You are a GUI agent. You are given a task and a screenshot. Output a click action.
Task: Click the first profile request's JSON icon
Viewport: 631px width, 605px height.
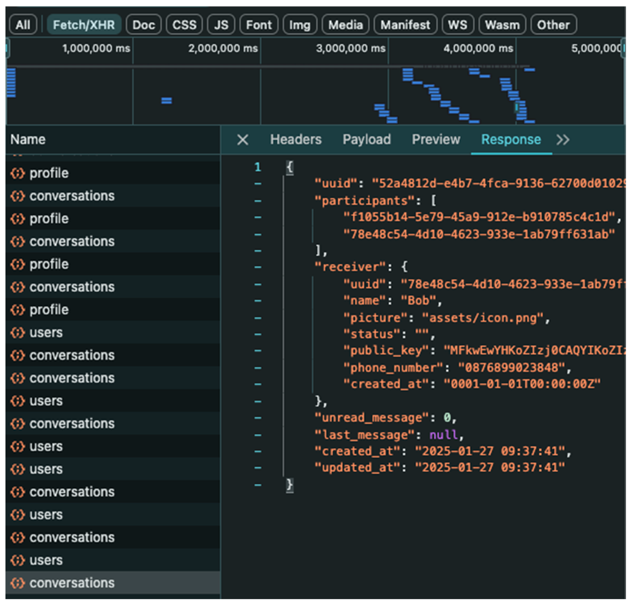pyautogui.click(x=17, y=173)
